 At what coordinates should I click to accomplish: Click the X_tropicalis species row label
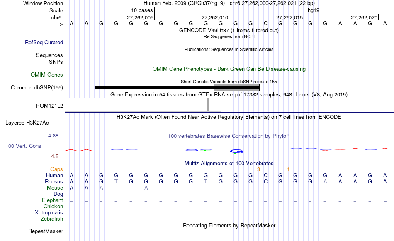(x=49, y=213)
